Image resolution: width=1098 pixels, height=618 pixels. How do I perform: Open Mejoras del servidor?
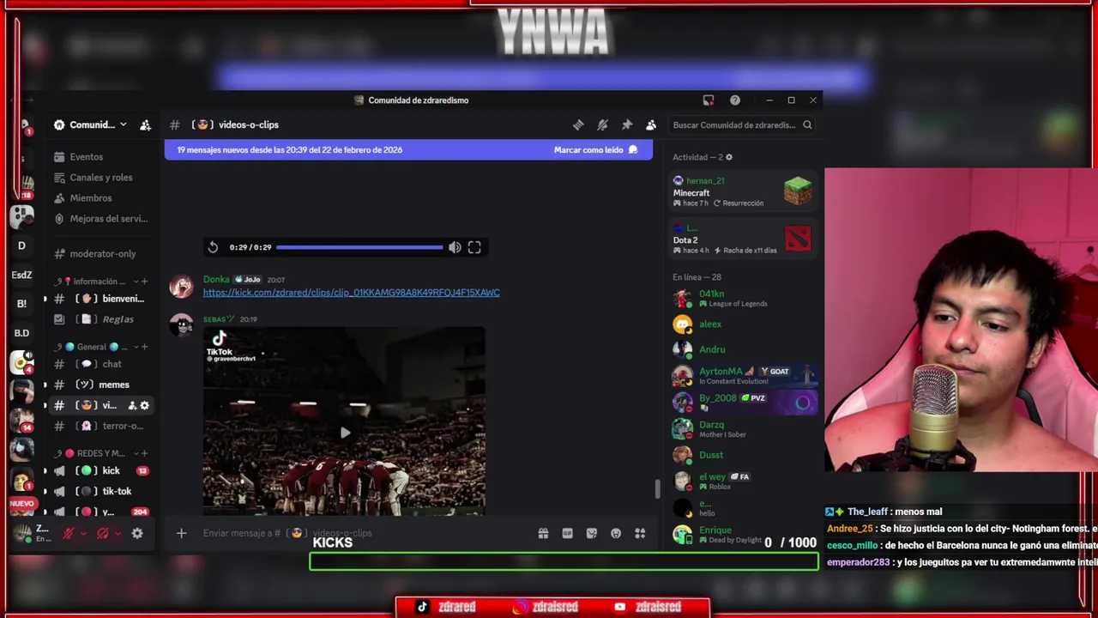[101, 219]
